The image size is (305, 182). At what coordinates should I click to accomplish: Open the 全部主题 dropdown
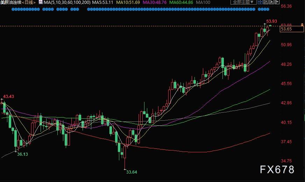243,2
